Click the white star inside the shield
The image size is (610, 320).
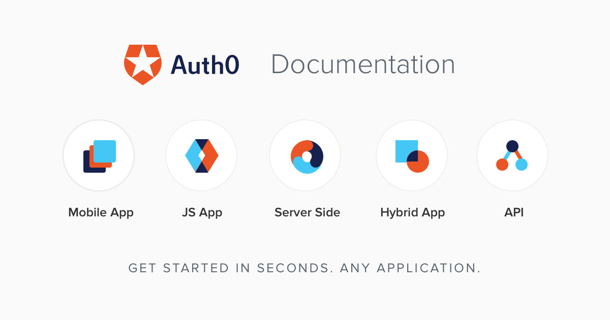click(143, 62)
